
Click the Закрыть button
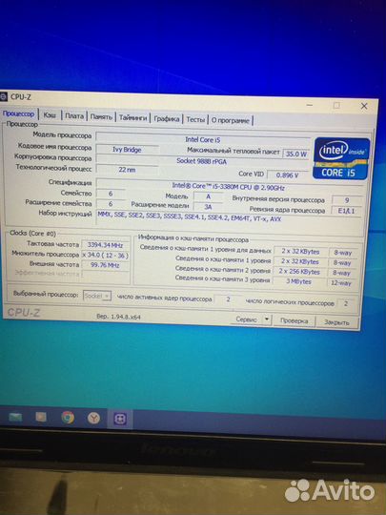tap(336, 322)
